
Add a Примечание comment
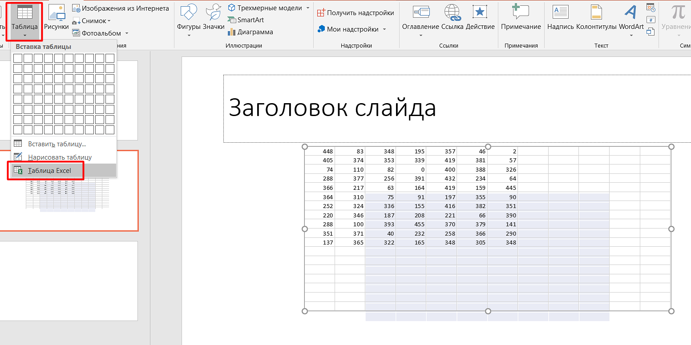(x=521, y=18)
